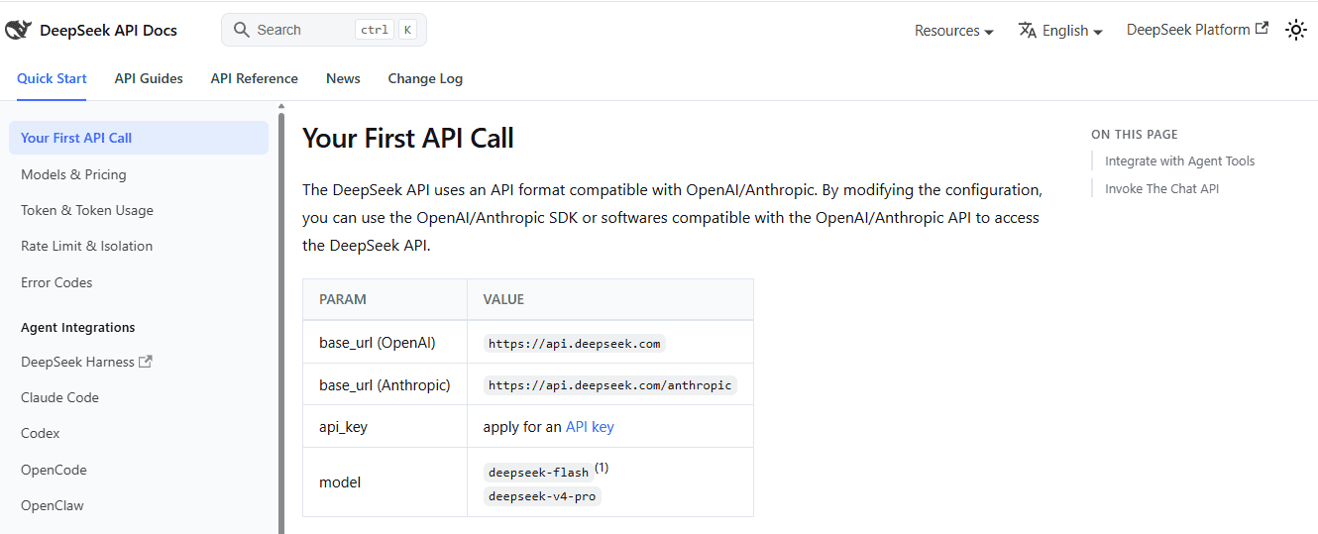This screenshot has height=534, width=1318.
Task: Click the Your First API Call heading
Action: tap(408, 138)
